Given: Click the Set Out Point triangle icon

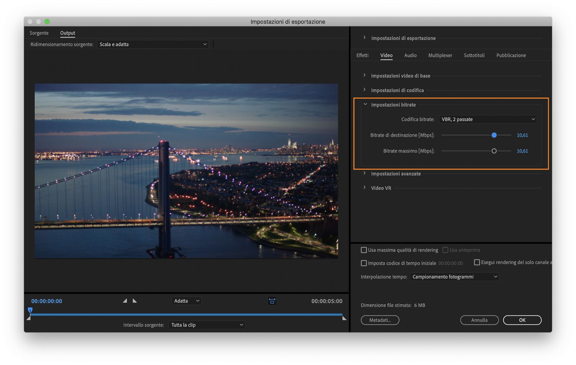Looking at the screenshot, I should click(135, 301).
